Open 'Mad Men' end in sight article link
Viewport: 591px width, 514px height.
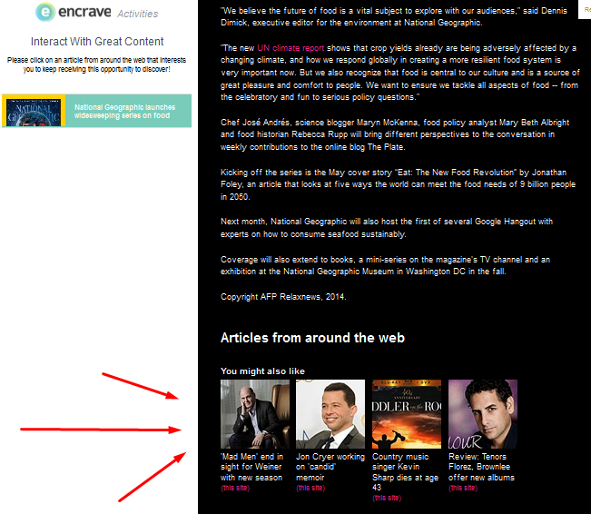[x=251, y=467]
